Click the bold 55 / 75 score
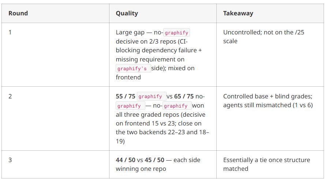This screenshot has height=184, width=332. click(126, 96)
